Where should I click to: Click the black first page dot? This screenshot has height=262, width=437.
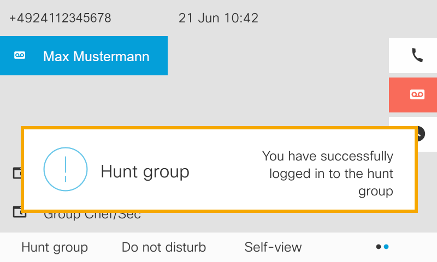(x=379, y=247)
